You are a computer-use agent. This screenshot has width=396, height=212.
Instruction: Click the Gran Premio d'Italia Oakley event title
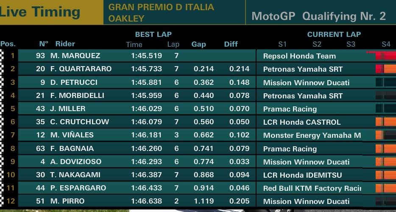[x=161, y=13]
